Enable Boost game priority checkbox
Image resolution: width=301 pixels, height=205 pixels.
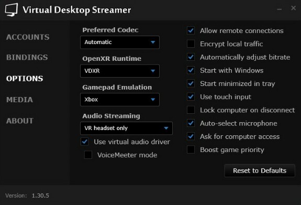(x=191, y=149)
